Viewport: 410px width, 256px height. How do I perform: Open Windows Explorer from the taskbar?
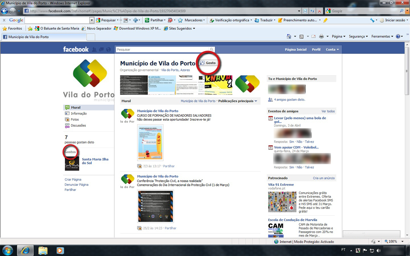[x=43, y=251]
